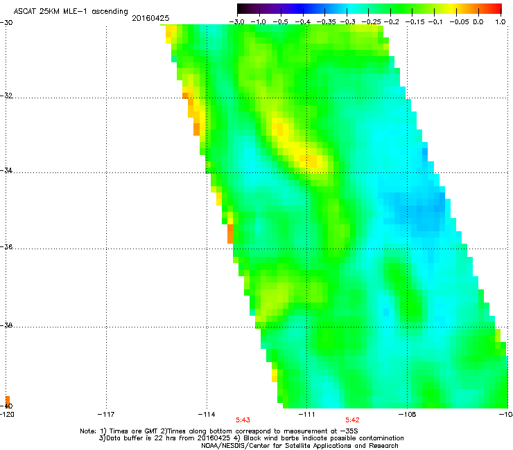The width and height of the screenshot is (513, 450).
Task: Click the '-32' latitude axis label
Action: (6, 96)
